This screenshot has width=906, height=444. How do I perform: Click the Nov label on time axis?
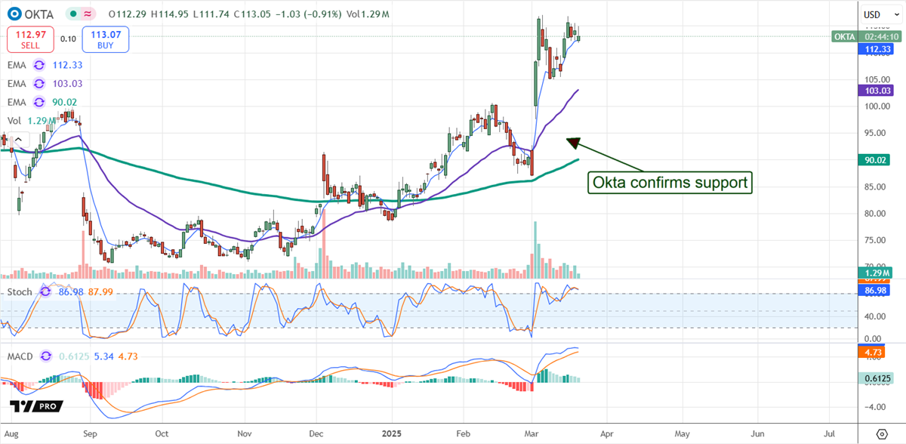[x=245, y=434]
